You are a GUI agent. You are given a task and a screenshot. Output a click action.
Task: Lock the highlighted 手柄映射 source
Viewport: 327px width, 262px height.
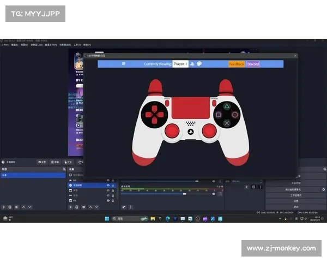113,185
